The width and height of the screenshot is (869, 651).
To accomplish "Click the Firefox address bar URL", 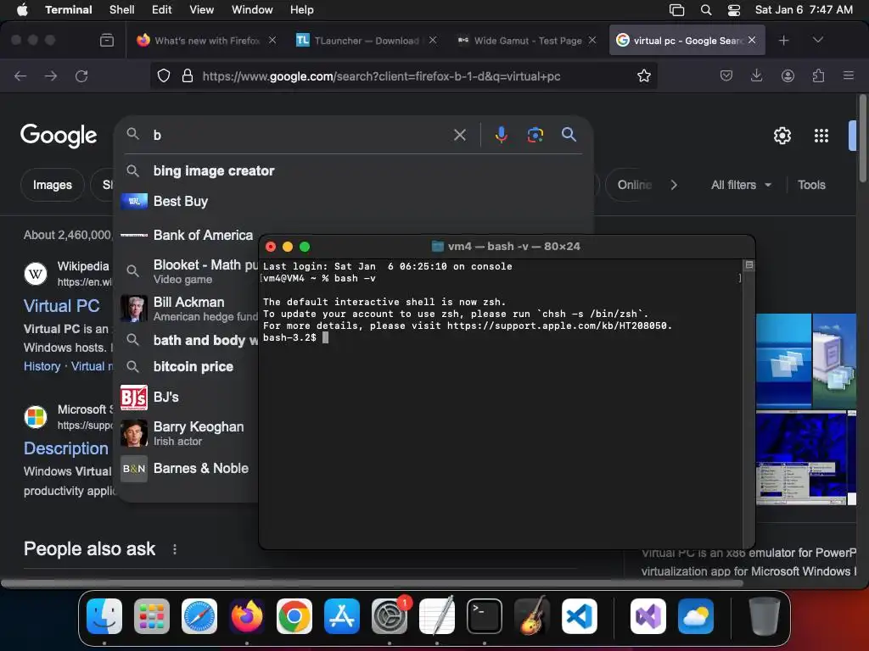I will pos(381,75).
